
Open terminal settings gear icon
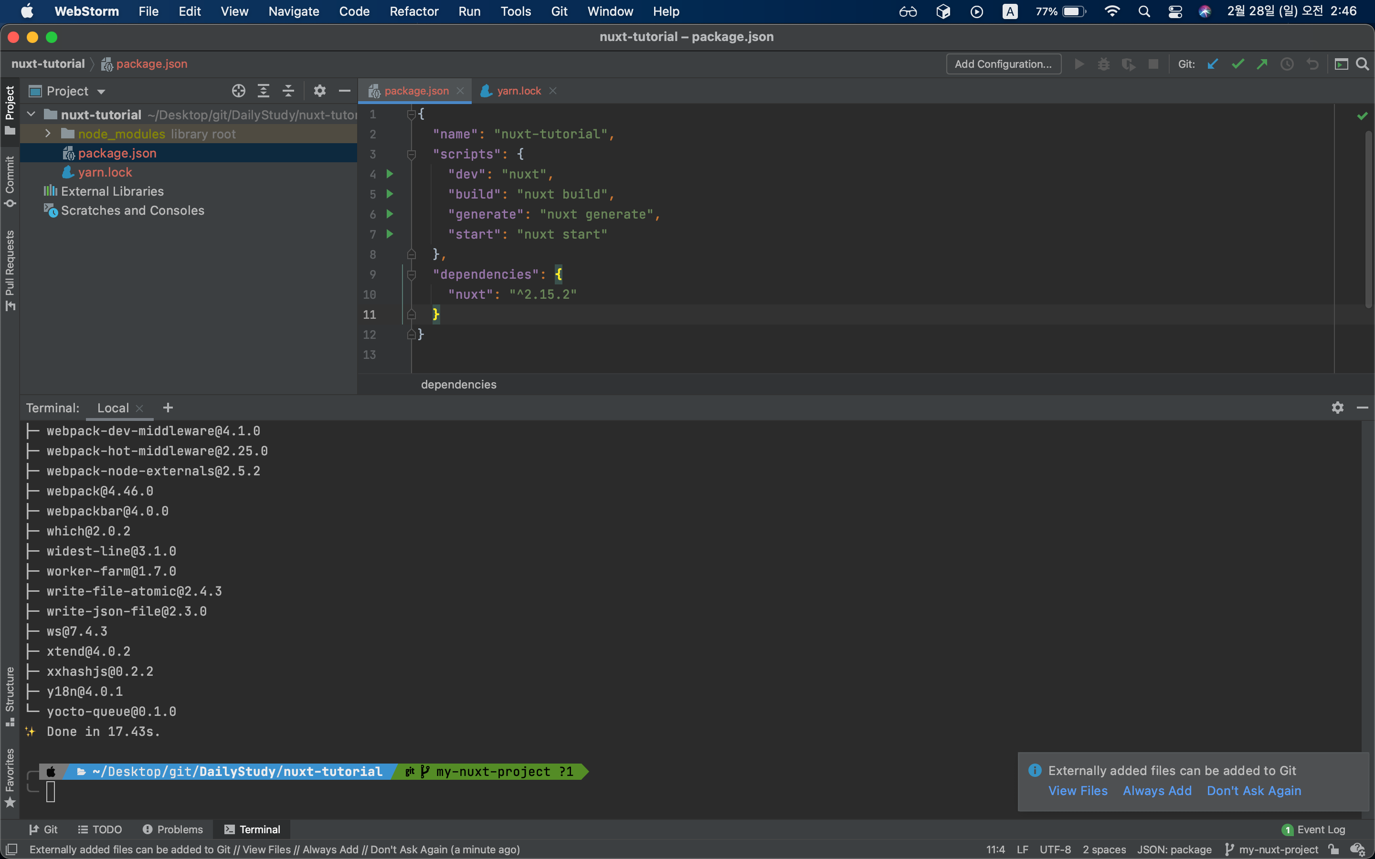[1337, 408]
